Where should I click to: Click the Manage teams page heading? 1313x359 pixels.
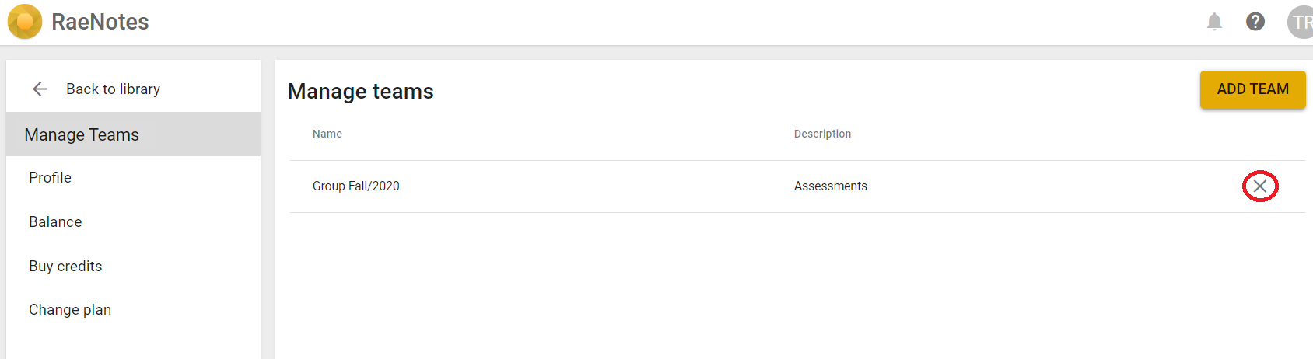click(x=361, y=92)
